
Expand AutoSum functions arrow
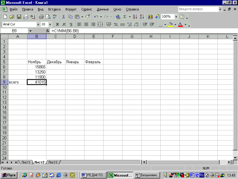pos(130,17)
